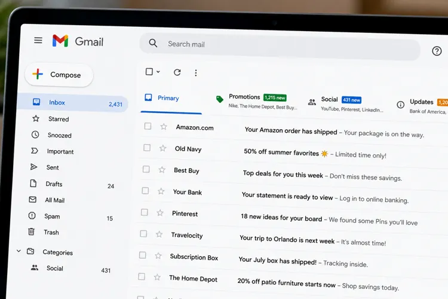This screenshot has width=448, height=299.
Task: Star the Pinterest email
Action: point(160,213)
